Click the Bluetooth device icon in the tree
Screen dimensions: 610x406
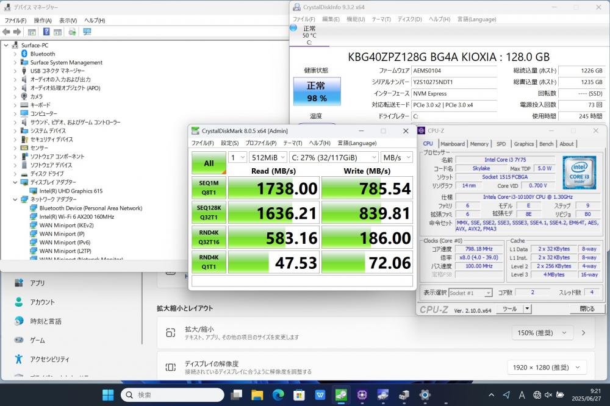coord(24,54)
